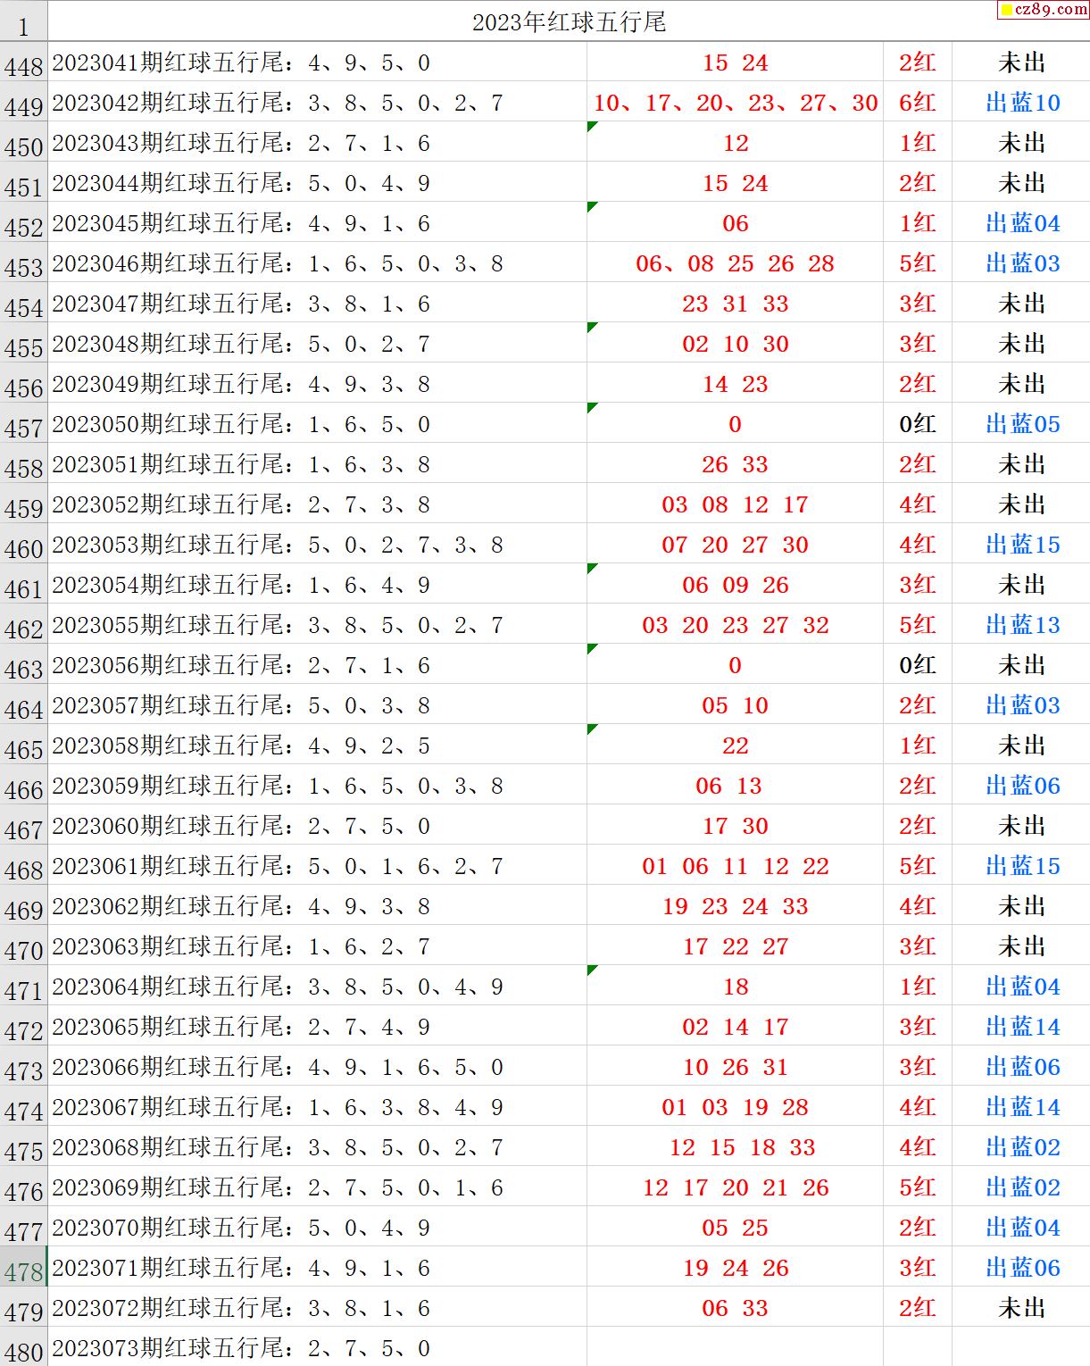
Task: Click the green triangle marker in row 450
Action: [x=593, y=127]
